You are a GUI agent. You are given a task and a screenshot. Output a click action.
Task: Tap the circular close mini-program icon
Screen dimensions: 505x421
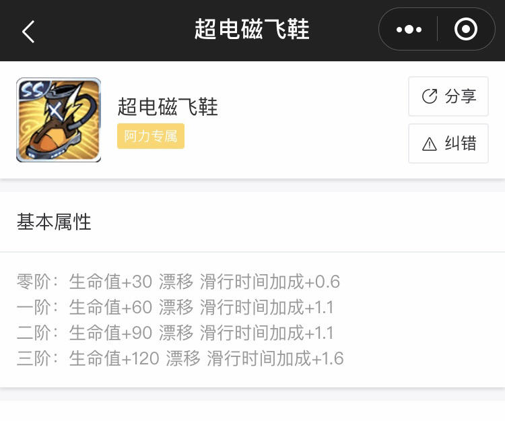(466, 30)
